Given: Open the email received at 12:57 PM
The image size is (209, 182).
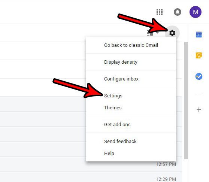Looking at the screenshot, I should point(91,164).
